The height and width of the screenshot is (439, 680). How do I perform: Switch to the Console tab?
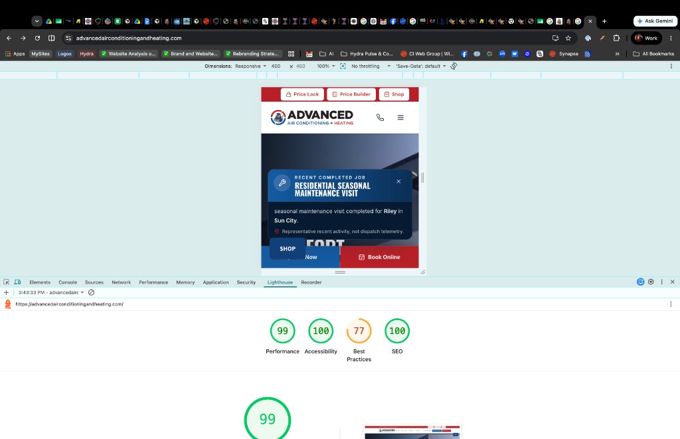tap(68, 282)
